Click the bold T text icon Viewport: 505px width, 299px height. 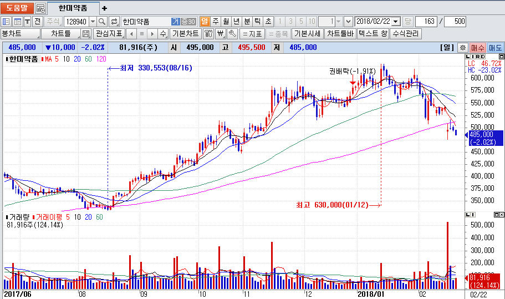click(x=27, y=22)
